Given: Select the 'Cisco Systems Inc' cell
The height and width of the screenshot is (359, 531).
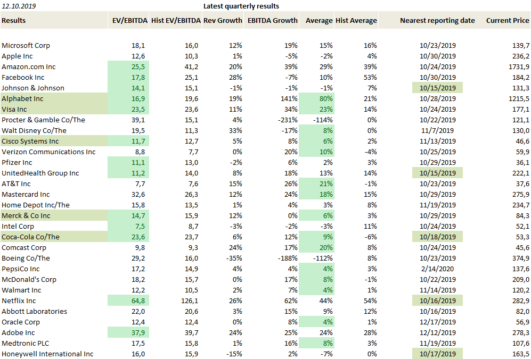Looking at the screenshot, I should 54,141.
